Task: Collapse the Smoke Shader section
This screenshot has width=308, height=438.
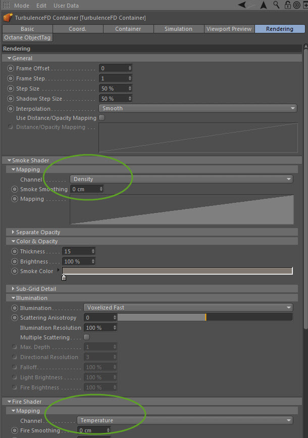Action: [9, 160]
